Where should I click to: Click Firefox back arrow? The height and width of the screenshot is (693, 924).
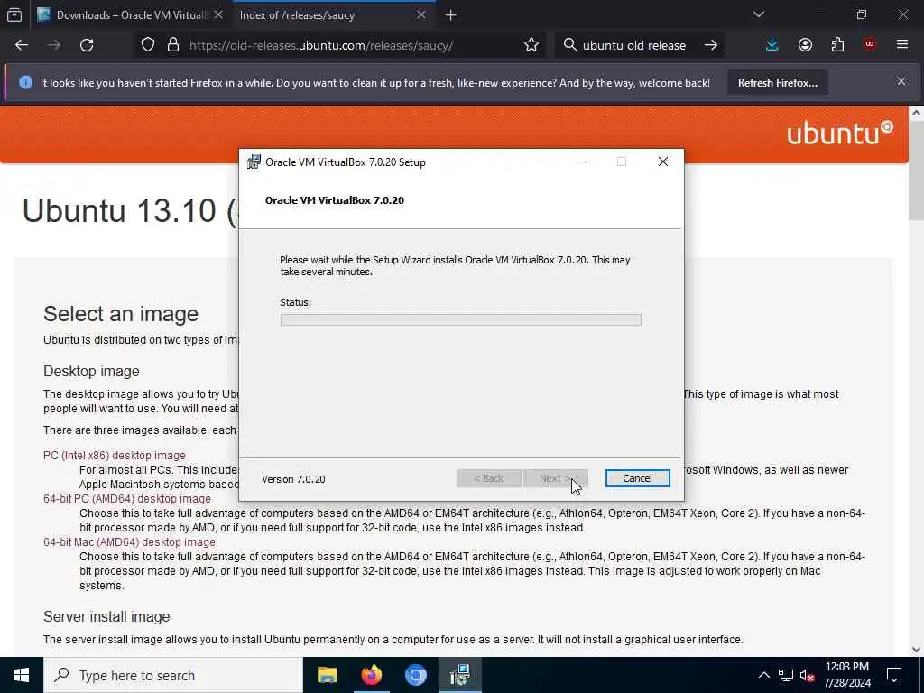coord(22,45)
